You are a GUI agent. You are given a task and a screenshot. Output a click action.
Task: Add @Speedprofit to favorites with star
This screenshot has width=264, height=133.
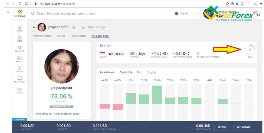pos(74,27)
